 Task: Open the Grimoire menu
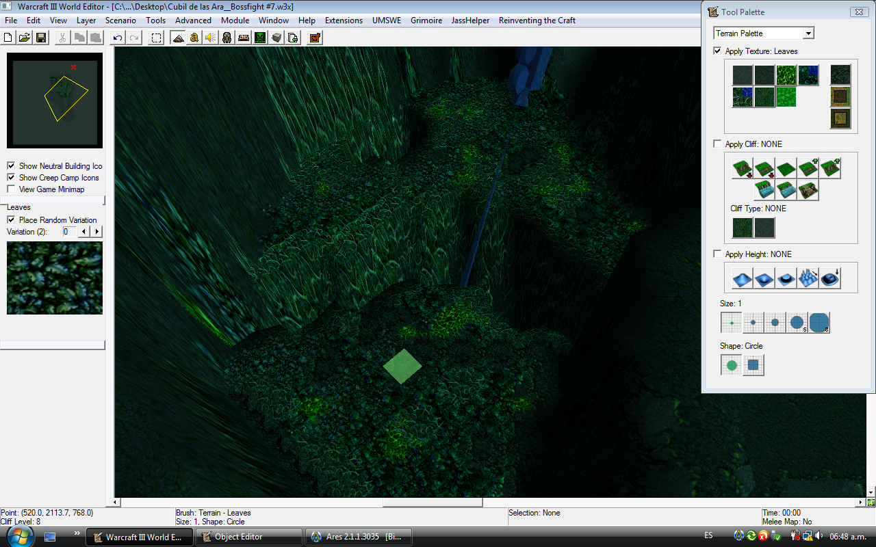[426, 21]
